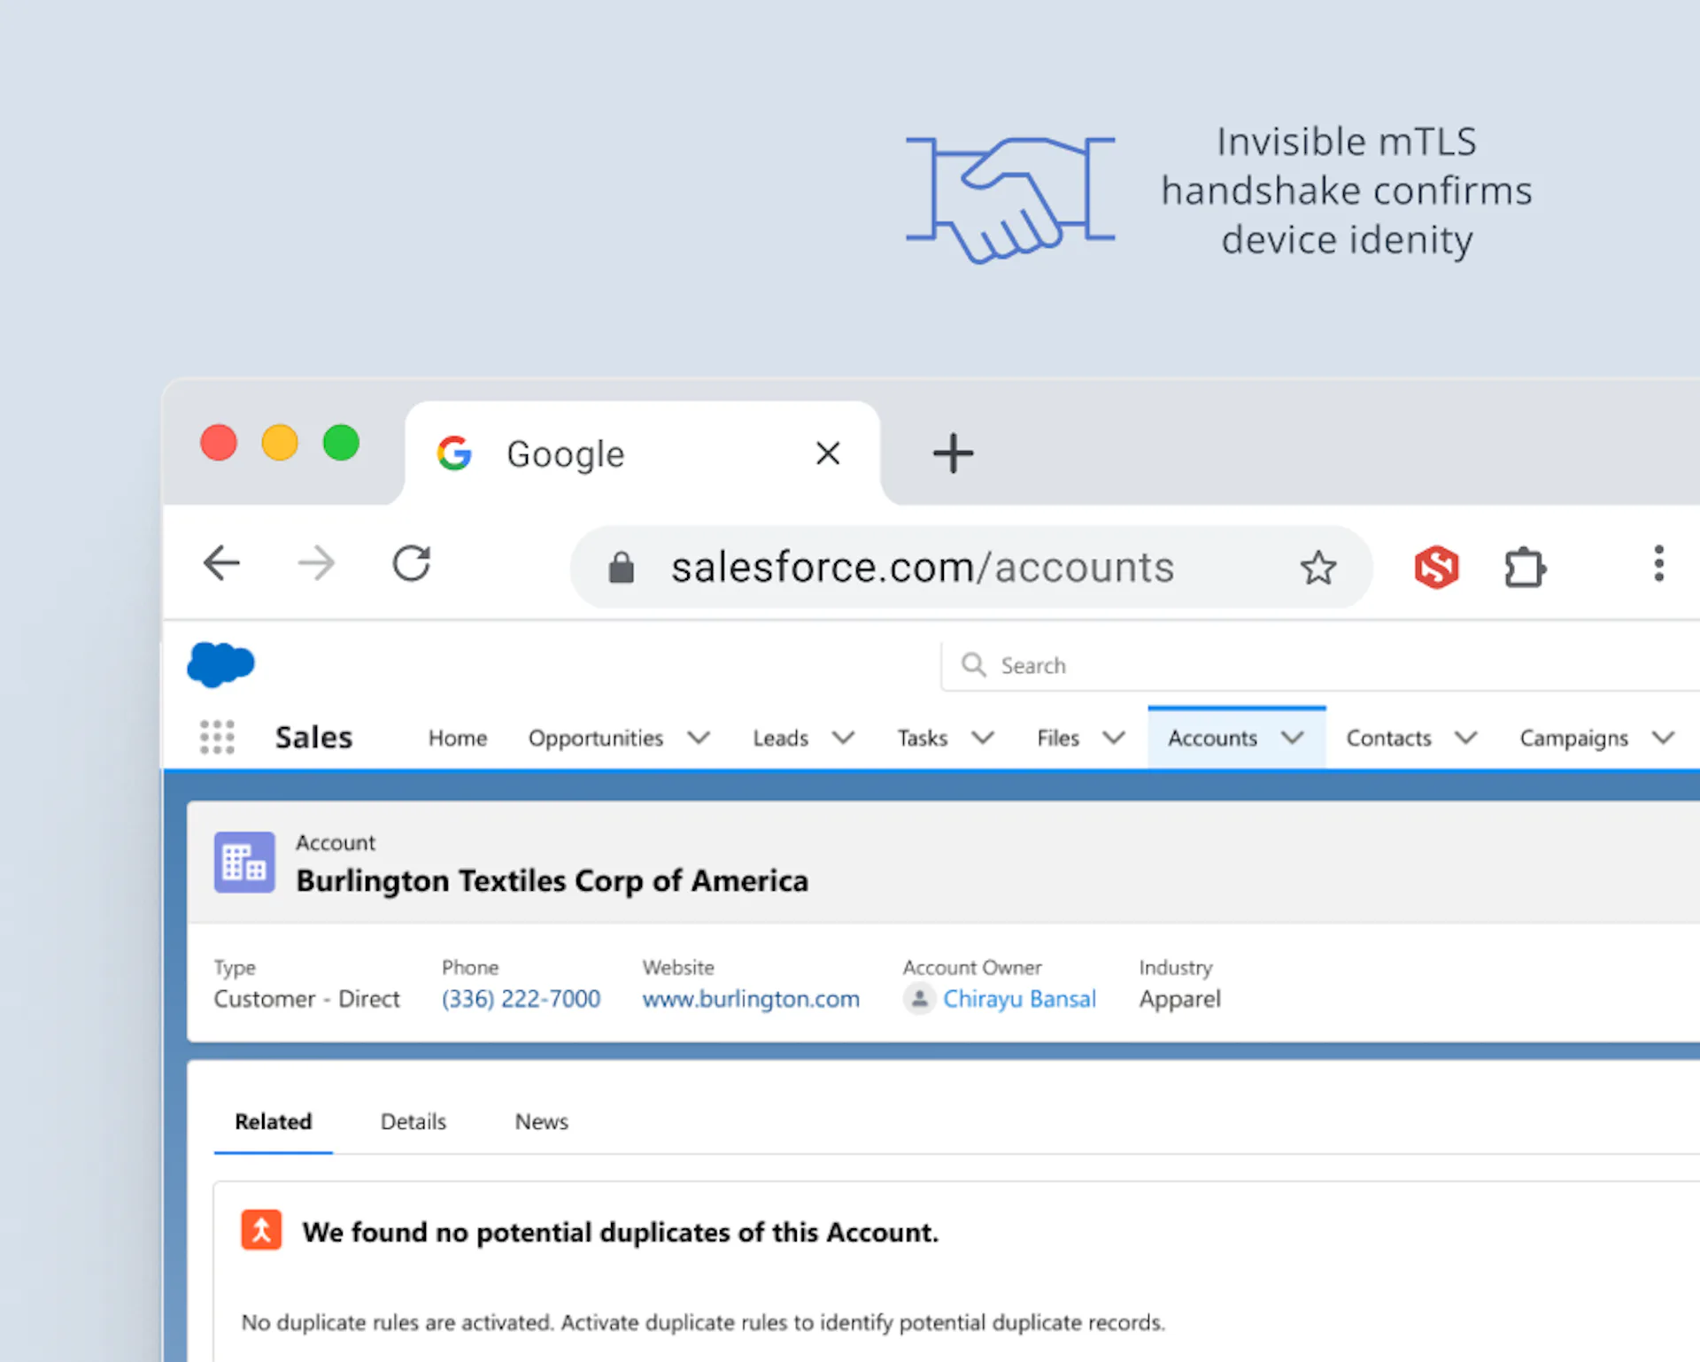Image resolution: width=1700 pixels, height=1362 pixels.
Task: Click the browser forward arrow
Action: (x=316, y=563)
